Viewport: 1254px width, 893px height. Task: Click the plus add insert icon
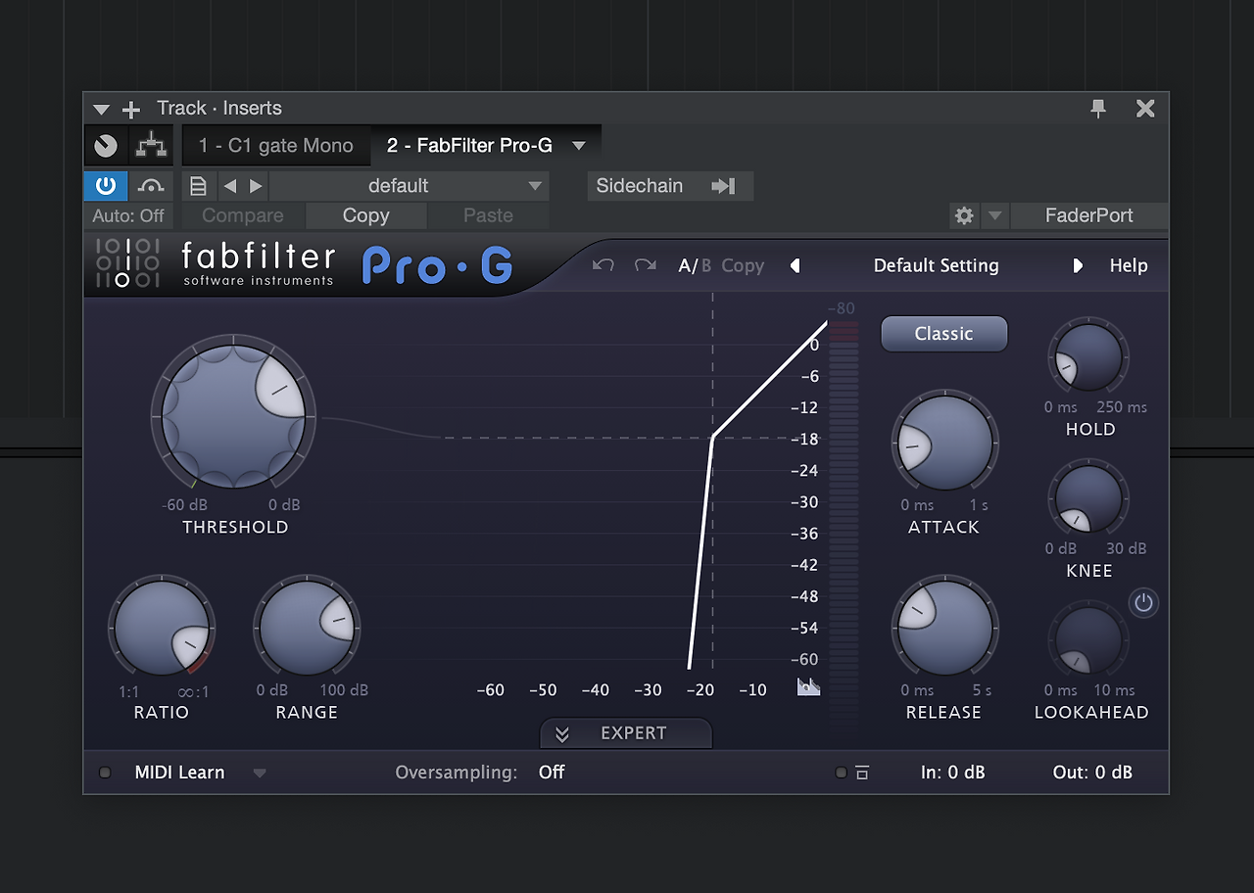131,110
